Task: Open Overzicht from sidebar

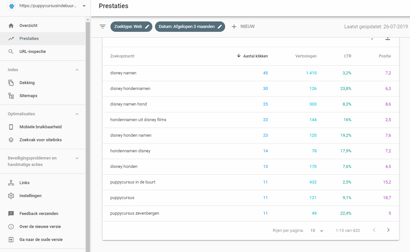Action: click(x=43, y=26)
